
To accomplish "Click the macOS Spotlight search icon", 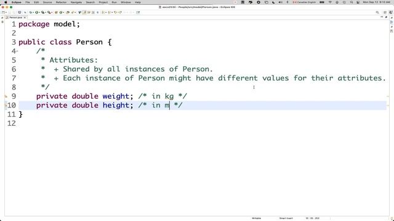I will click(x=352, y=2).
